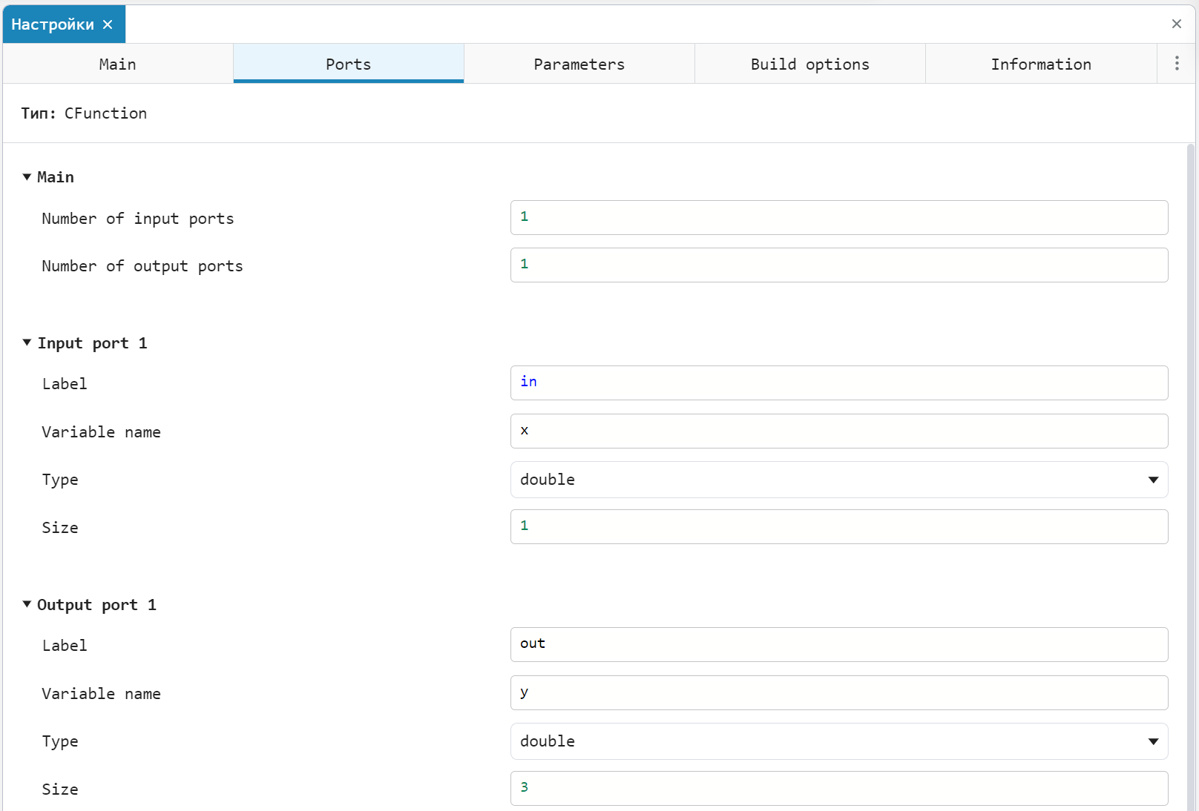Collapse the Input port 1 section
This screenshot has height=811, width=1199.
click(x=27, y=343)
